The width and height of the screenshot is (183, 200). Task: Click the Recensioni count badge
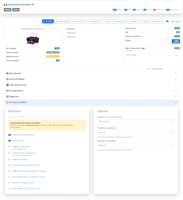[154, 10]
